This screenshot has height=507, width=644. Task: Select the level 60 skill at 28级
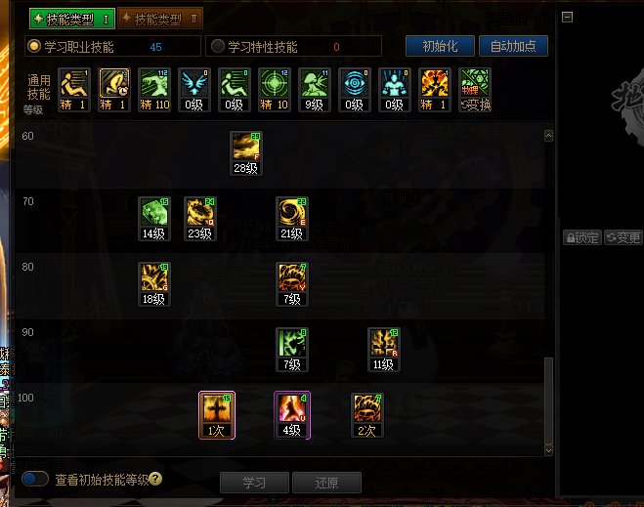click(245, 153)
